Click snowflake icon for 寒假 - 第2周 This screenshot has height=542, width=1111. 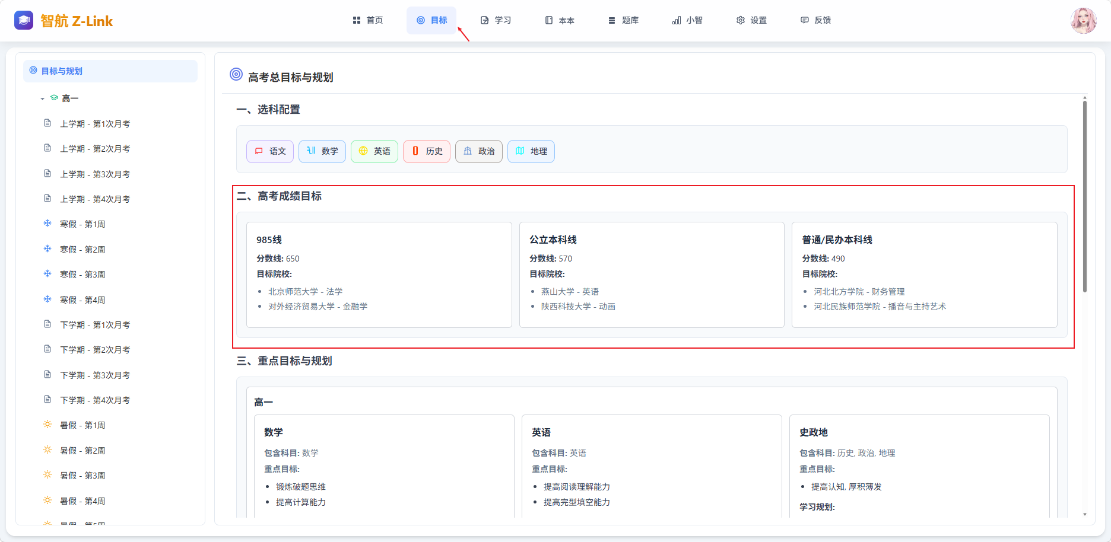coord(47,249)
